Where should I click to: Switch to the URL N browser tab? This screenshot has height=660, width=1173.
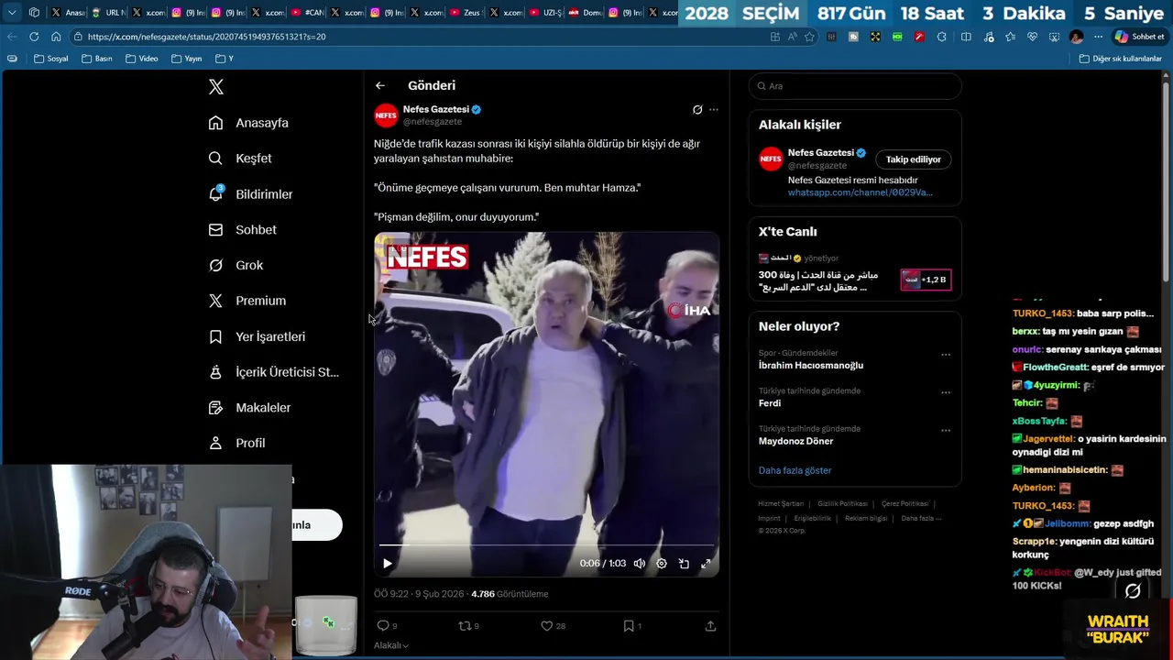(x=108, y=13)
